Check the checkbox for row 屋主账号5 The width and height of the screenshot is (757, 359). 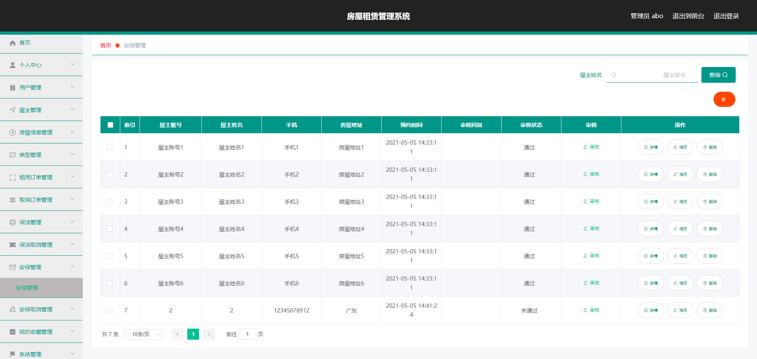pyautogui.click(x=110, y=256)
